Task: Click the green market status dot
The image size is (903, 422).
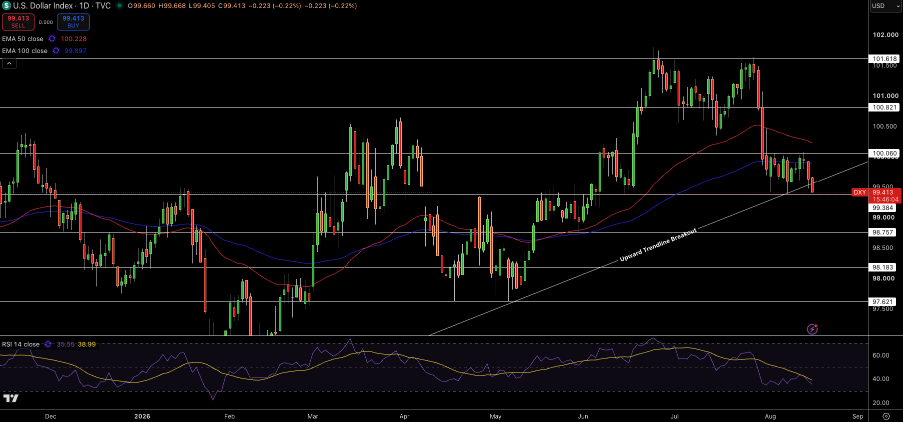Action: [x=119, y=6]
